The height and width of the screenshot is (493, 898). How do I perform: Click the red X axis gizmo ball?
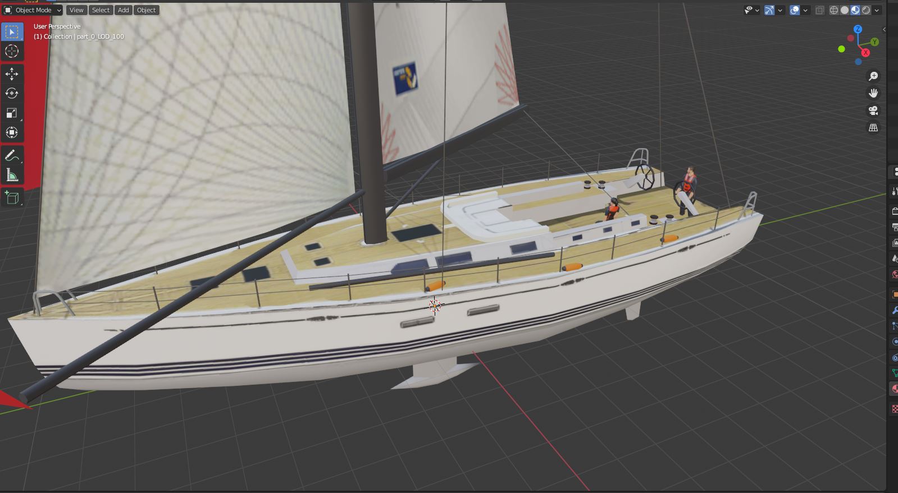(x=865, y=53)
